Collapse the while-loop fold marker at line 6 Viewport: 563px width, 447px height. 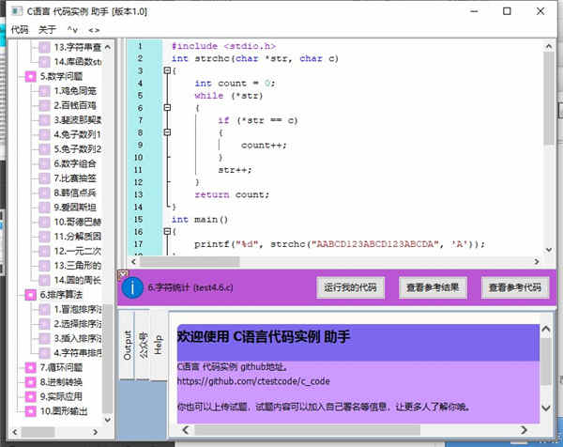(167, 107)
